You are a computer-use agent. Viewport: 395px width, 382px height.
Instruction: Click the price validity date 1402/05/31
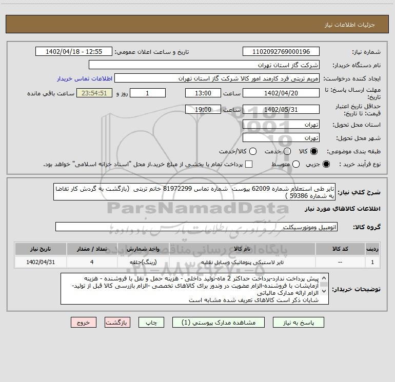coord(281,110)
